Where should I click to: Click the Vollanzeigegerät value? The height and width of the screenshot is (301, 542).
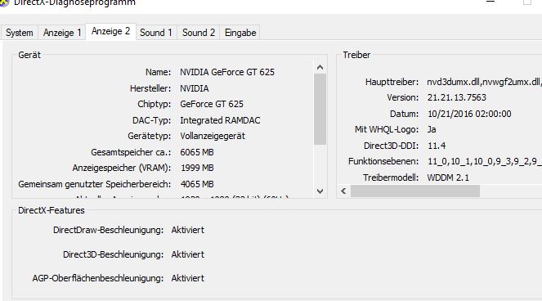coord(213,136)
